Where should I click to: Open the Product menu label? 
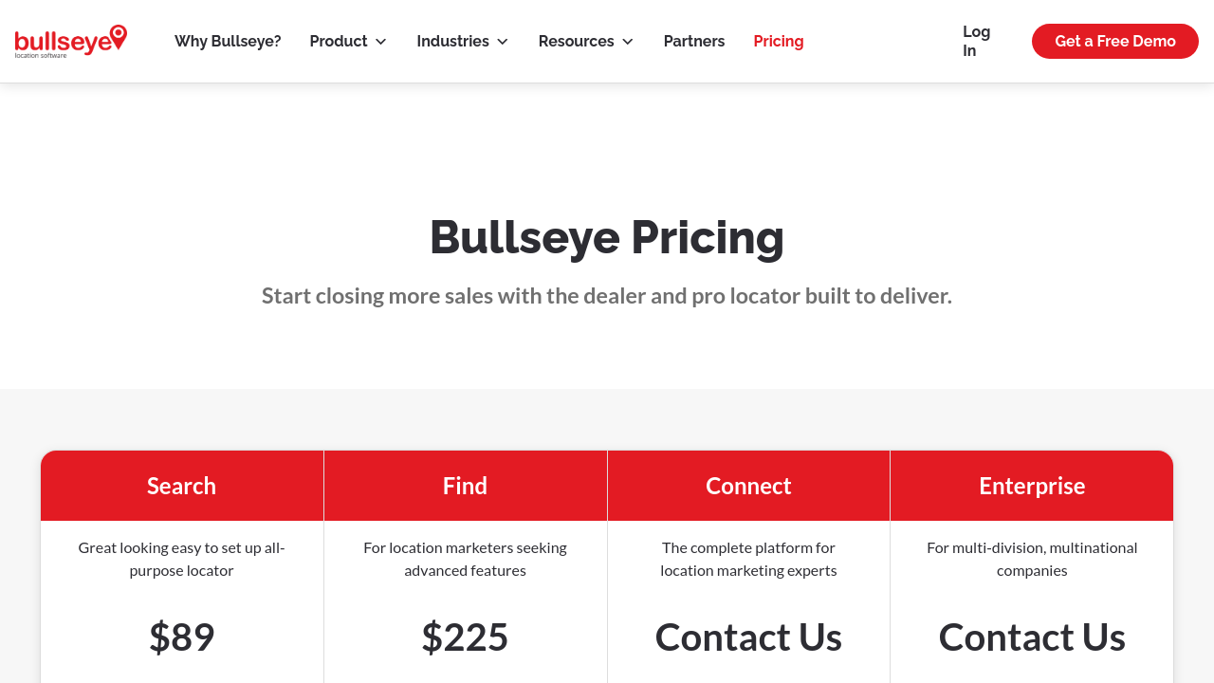pyautogui.click(x=339, y=42)
